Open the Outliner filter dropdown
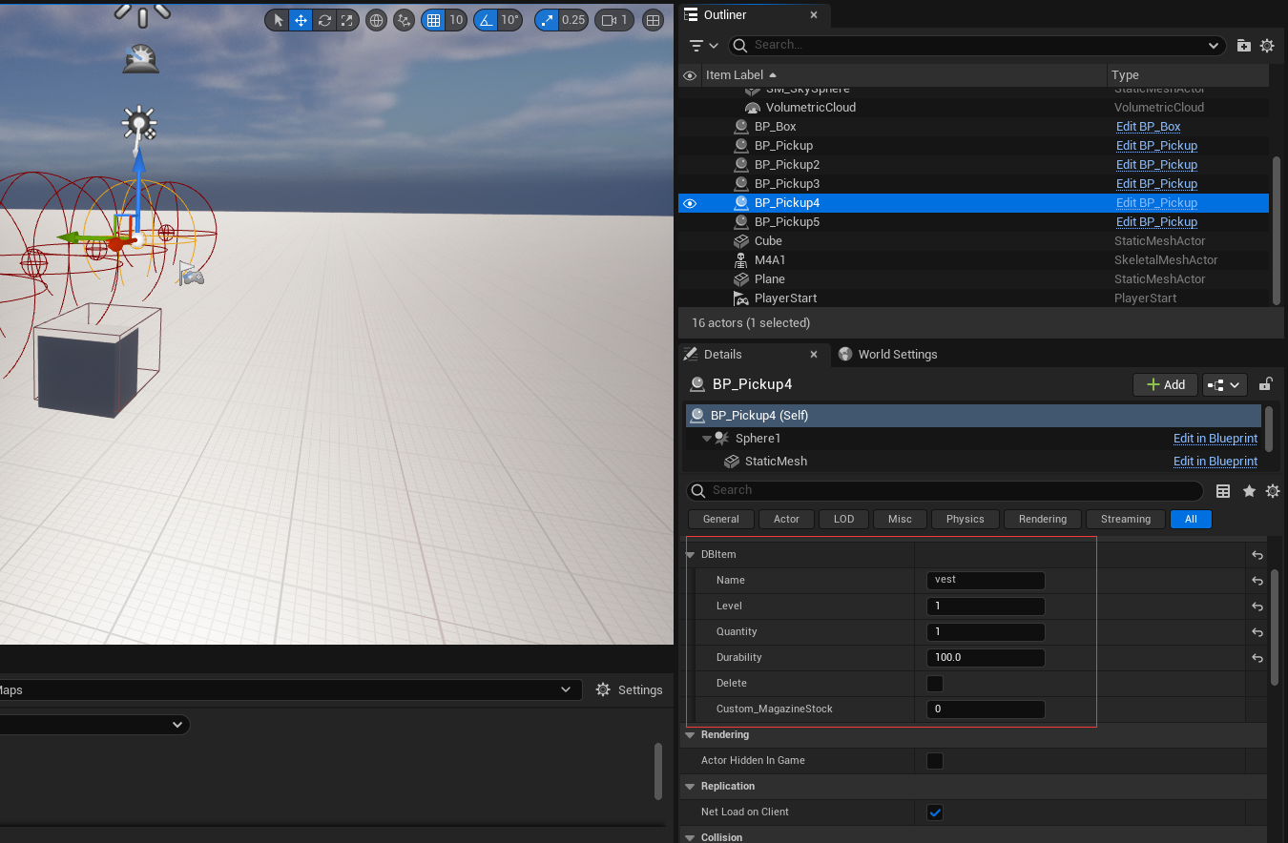This screenshot has height=843, width=1288. [x=703, y=45]
